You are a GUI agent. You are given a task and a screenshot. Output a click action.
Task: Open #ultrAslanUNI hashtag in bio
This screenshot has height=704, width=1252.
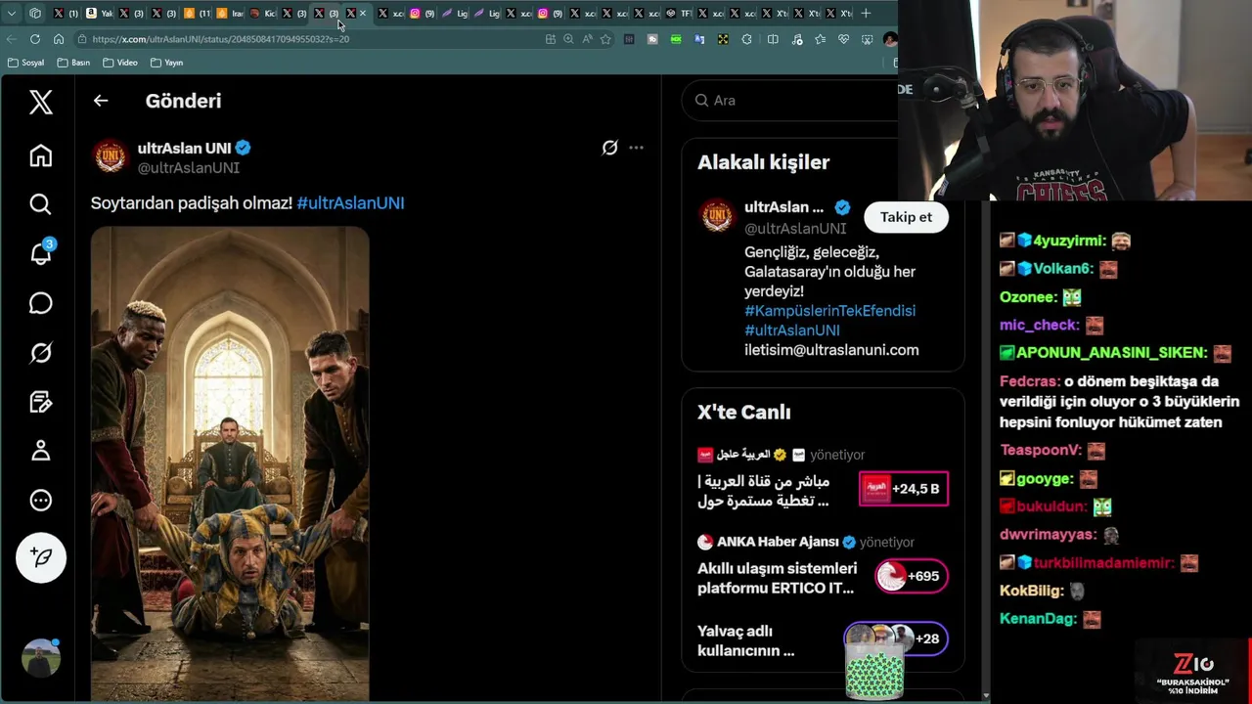click(x=792, y=330)
